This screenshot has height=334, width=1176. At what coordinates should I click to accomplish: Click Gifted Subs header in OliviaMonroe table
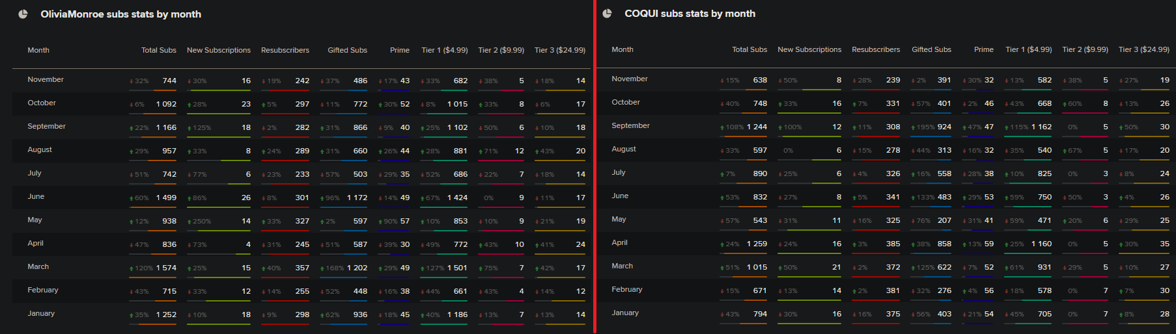tap(347, 50)
